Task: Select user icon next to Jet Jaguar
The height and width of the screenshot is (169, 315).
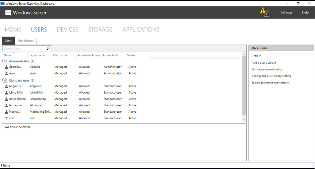Action: [6, 106]
